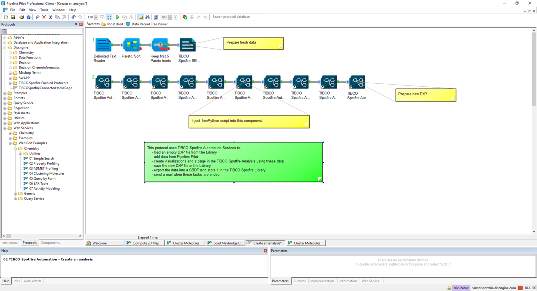Collapse the Discngine folder
537x291 pixels.
[5, 48]
